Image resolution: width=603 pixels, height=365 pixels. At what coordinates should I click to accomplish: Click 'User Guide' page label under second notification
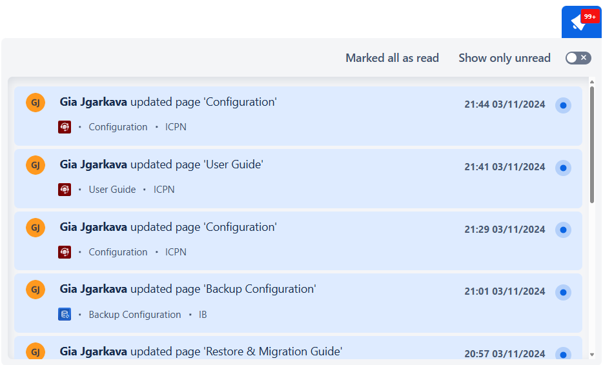pyautogui.click(x=112, y=190)
